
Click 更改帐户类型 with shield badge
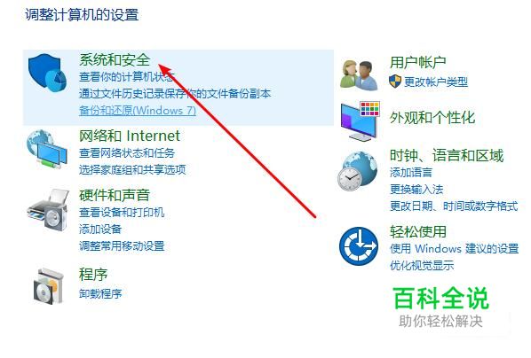(428, 82)
